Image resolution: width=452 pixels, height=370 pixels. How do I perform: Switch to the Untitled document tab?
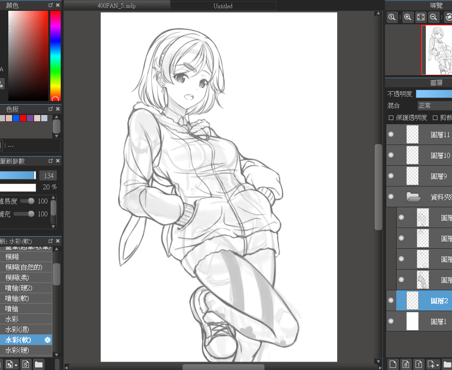(223, 6)
